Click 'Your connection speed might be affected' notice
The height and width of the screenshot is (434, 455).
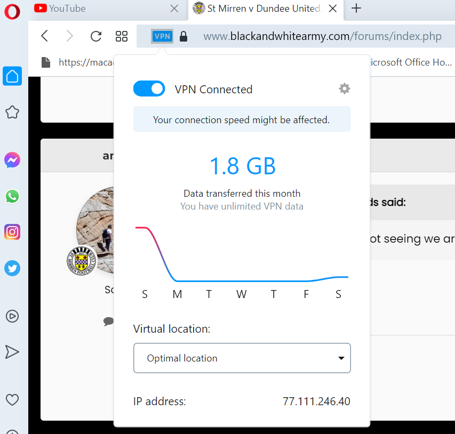click(242, 119)
